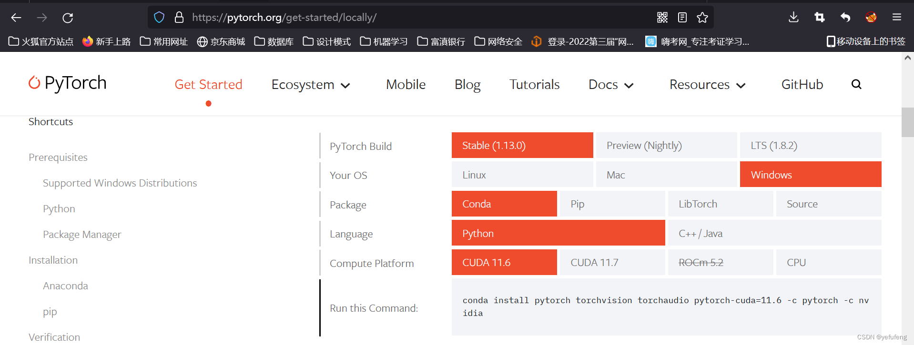Expand the Docs dropdown menu
The height and width of the screenshot is (345, 914).
[x=611, y=85]
